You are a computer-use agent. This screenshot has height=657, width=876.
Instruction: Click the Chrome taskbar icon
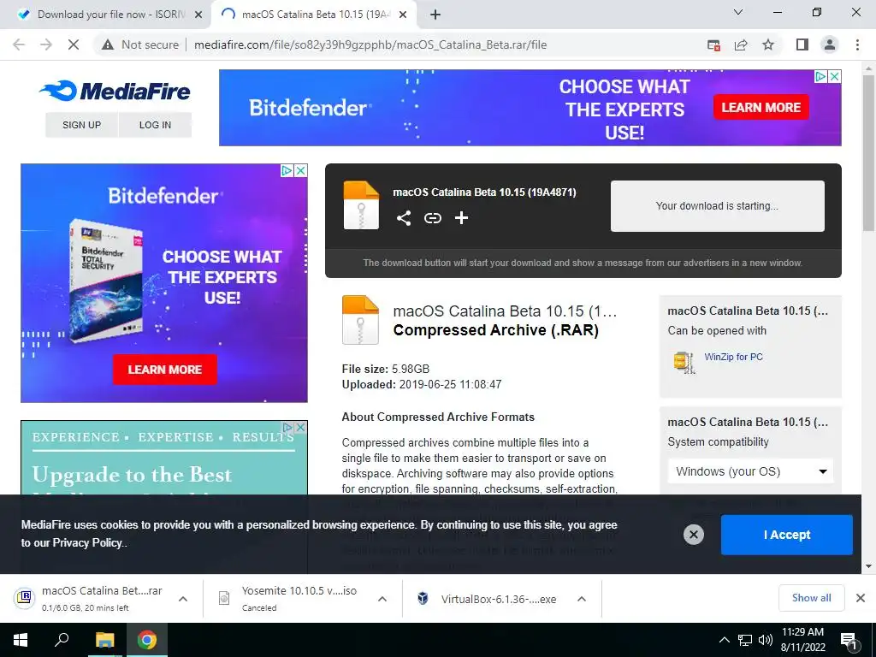[x=147, y=640]
